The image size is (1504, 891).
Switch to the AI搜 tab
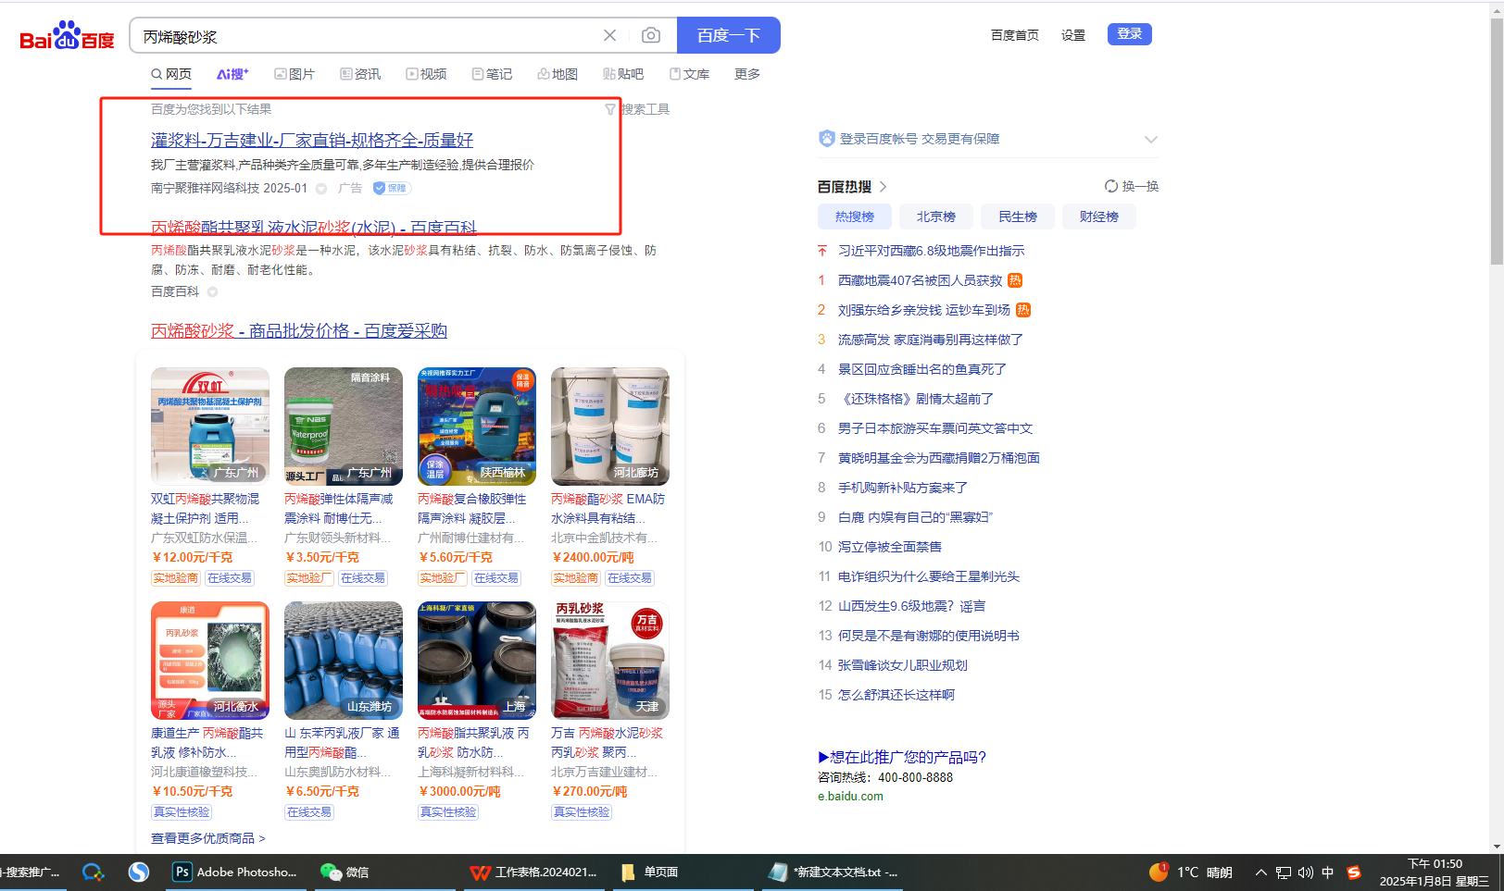click(232, 74)
